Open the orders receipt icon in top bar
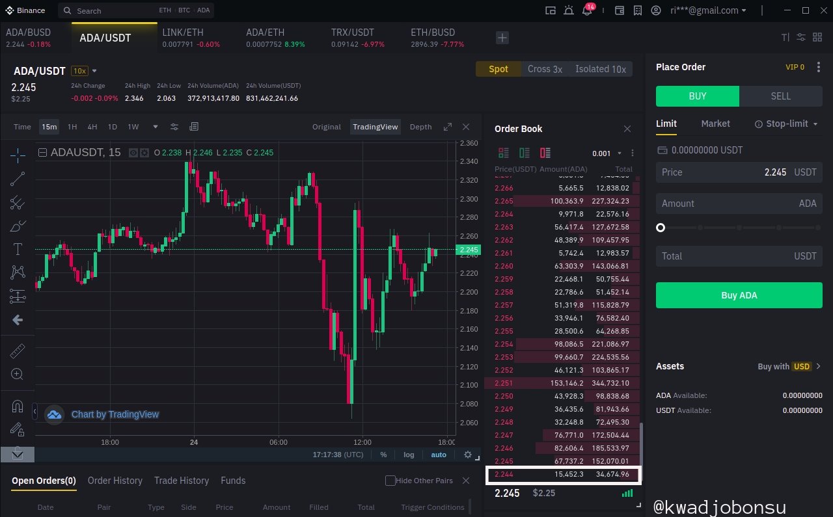This screenshot has width=833, height=517. point(637,10)
